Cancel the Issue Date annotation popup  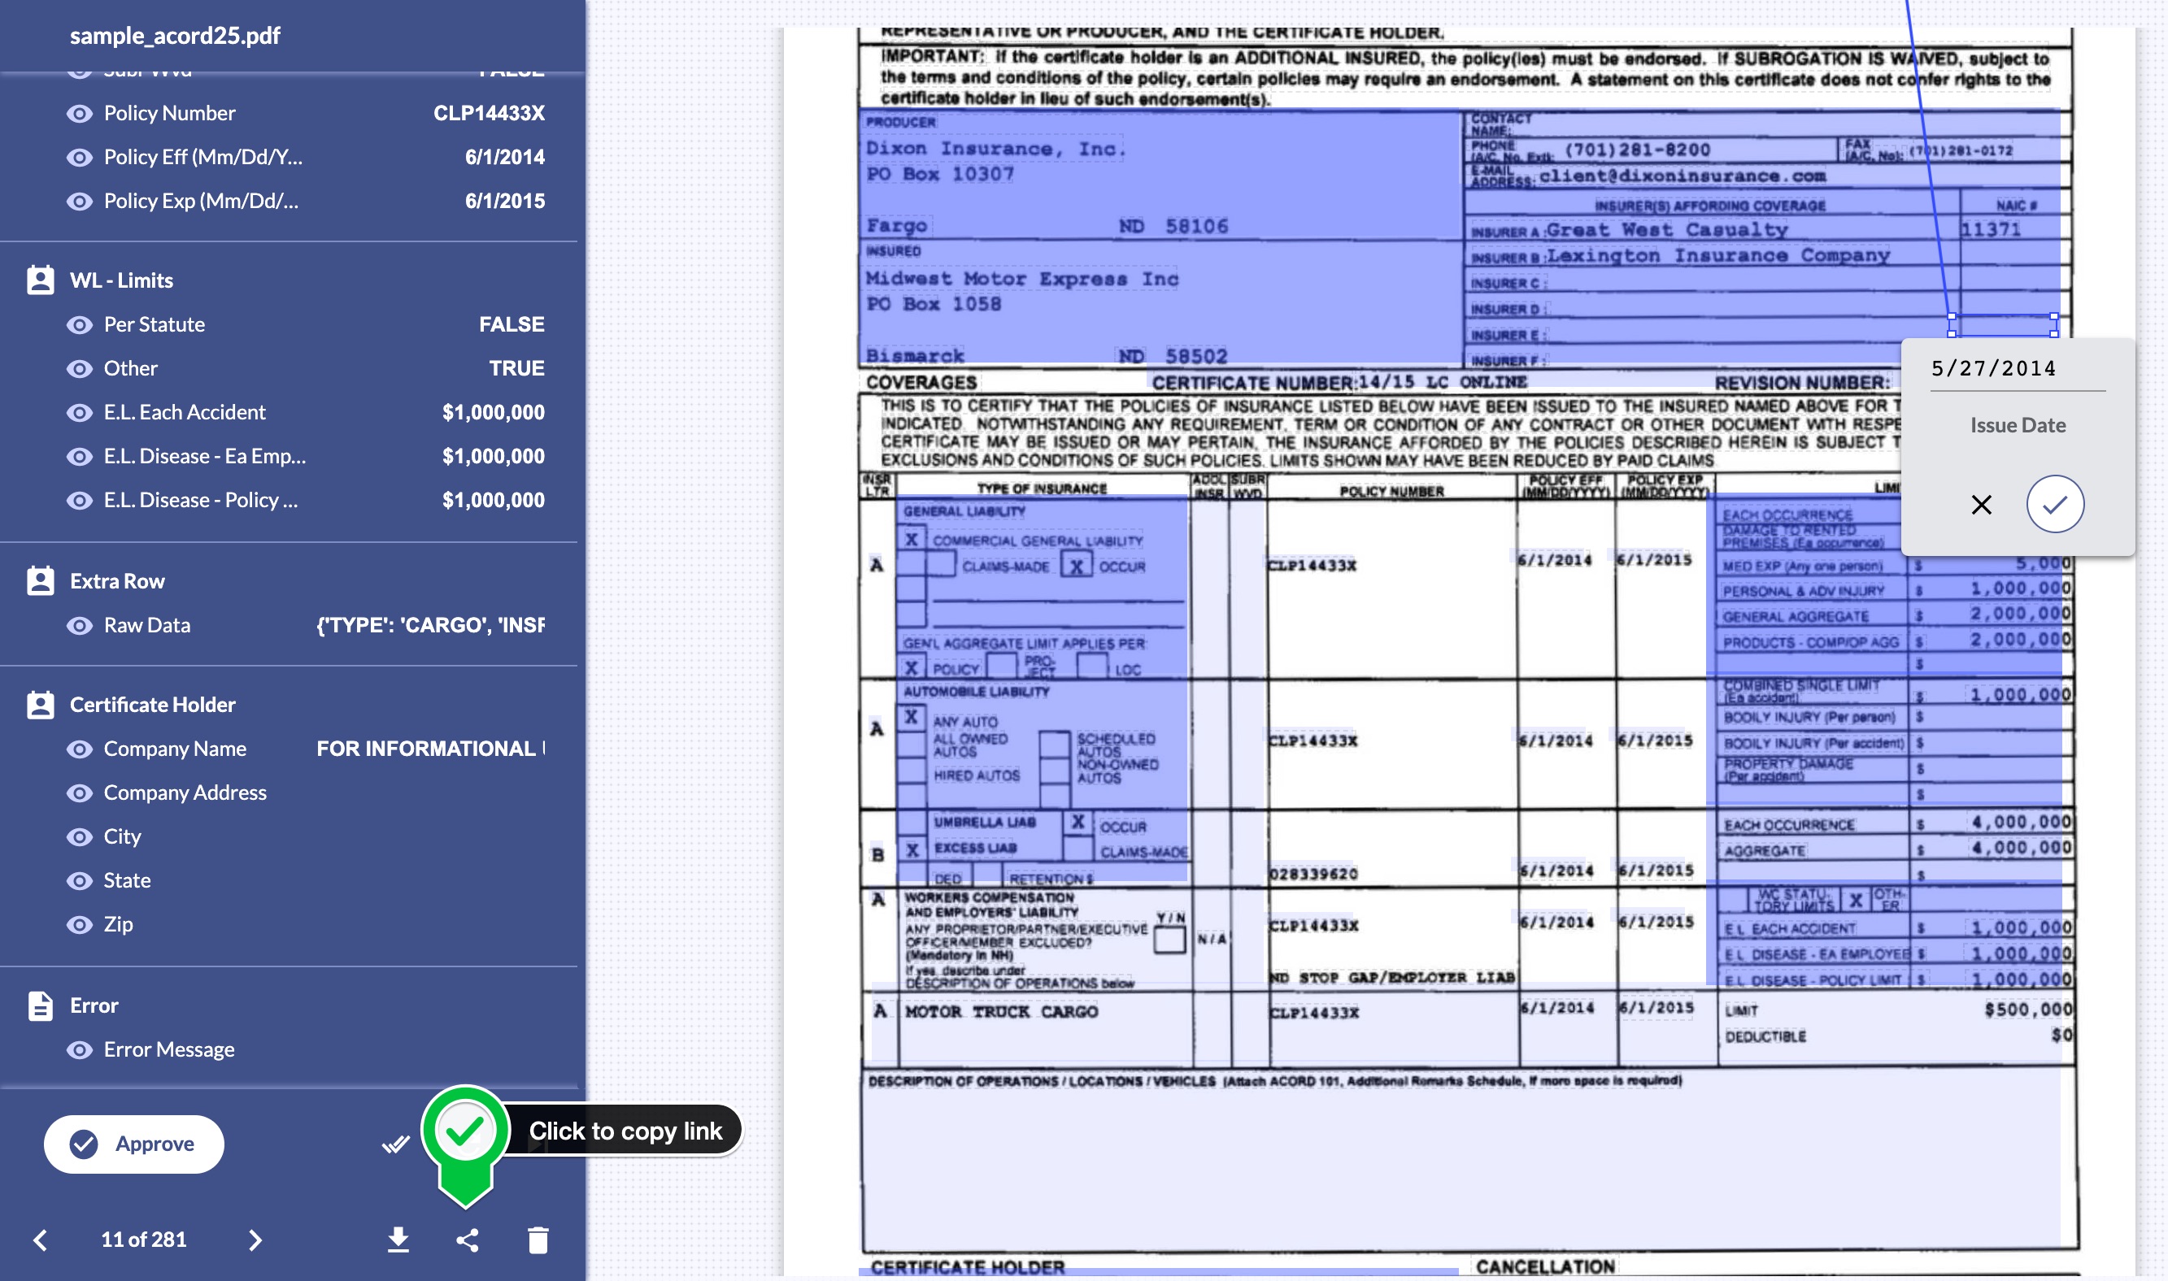click(1982, 505)
